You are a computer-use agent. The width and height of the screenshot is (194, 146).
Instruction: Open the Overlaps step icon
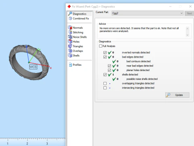coord(70,51)
